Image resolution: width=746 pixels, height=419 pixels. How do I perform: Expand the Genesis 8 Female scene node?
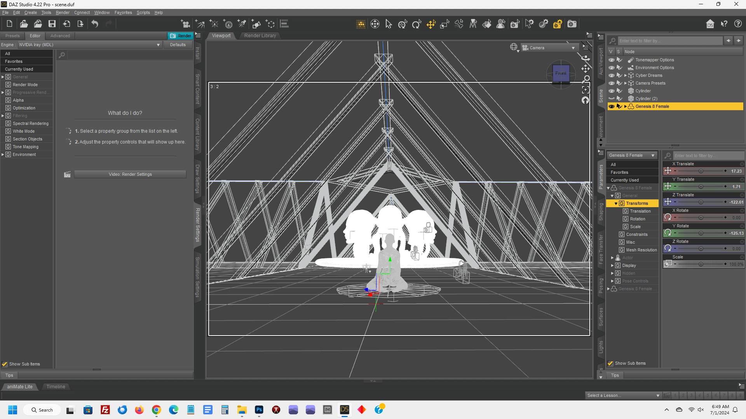tap(625, 106)
